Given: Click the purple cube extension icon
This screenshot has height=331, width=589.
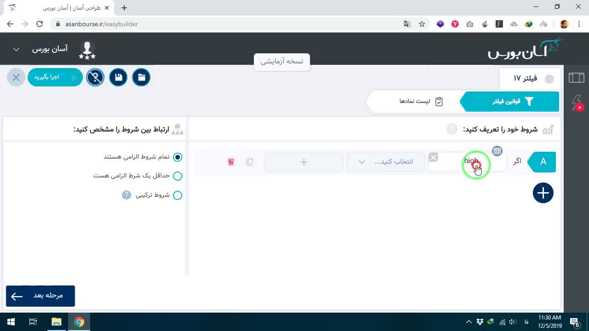Looking at the screenshot, I should click(440, 24).
